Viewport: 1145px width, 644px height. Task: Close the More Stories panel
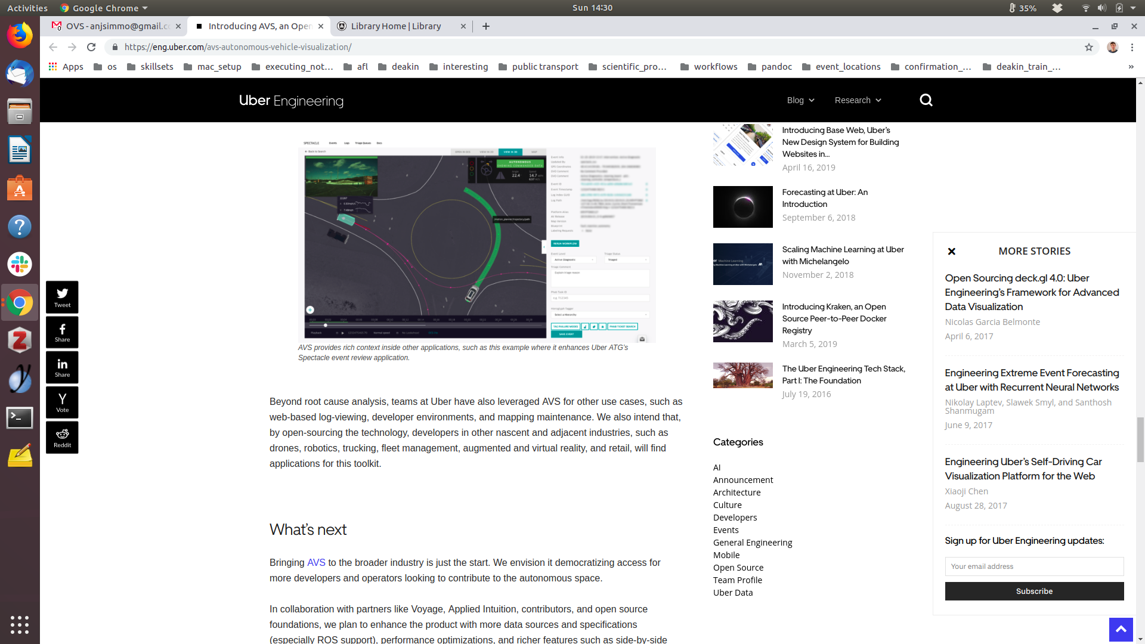pyautogui.click(x=952, y=252)
